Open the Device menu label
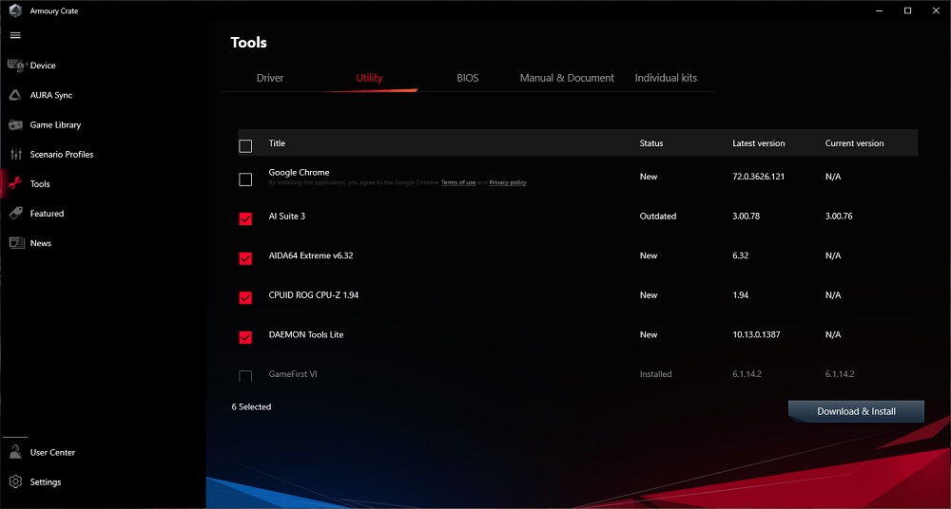951x509 pixels. [x=43, y=66]
